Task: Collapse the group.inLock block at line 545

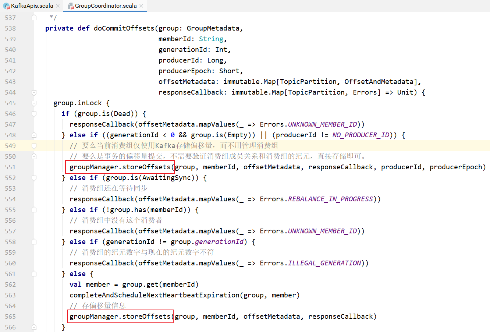Action: (x=34, y=103)
